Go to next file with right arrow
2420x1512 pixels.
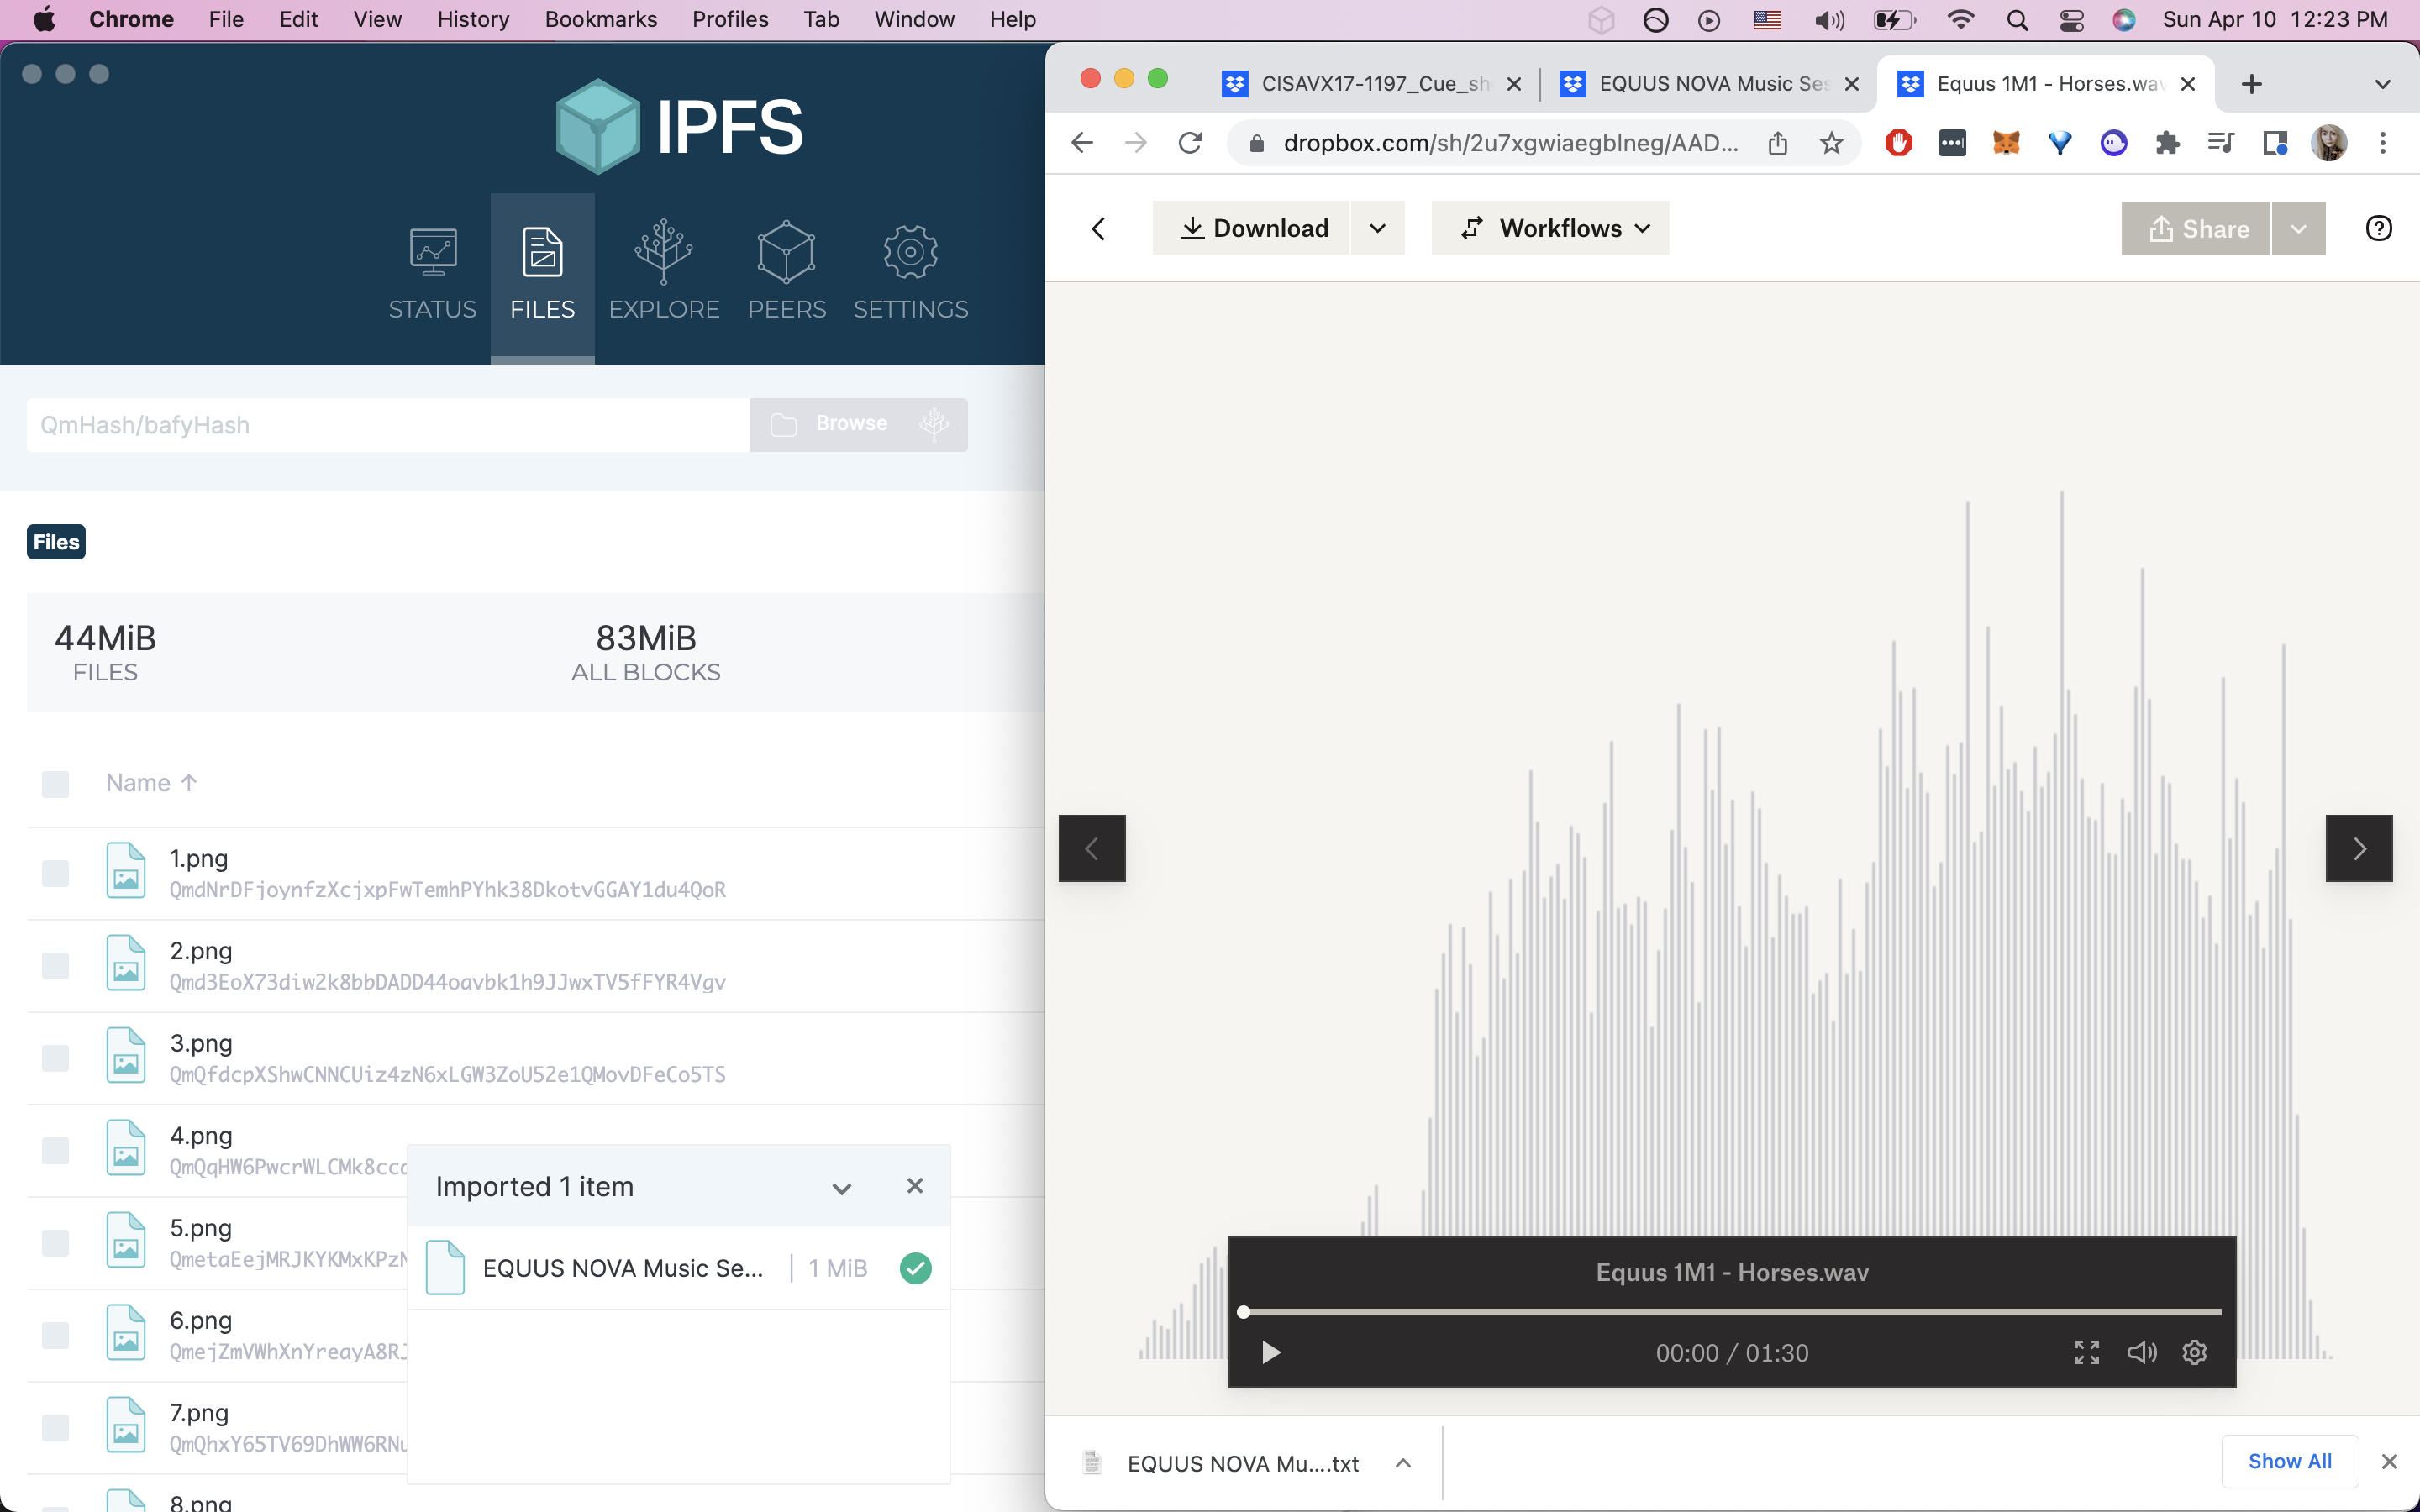(x=2358, y=848)
